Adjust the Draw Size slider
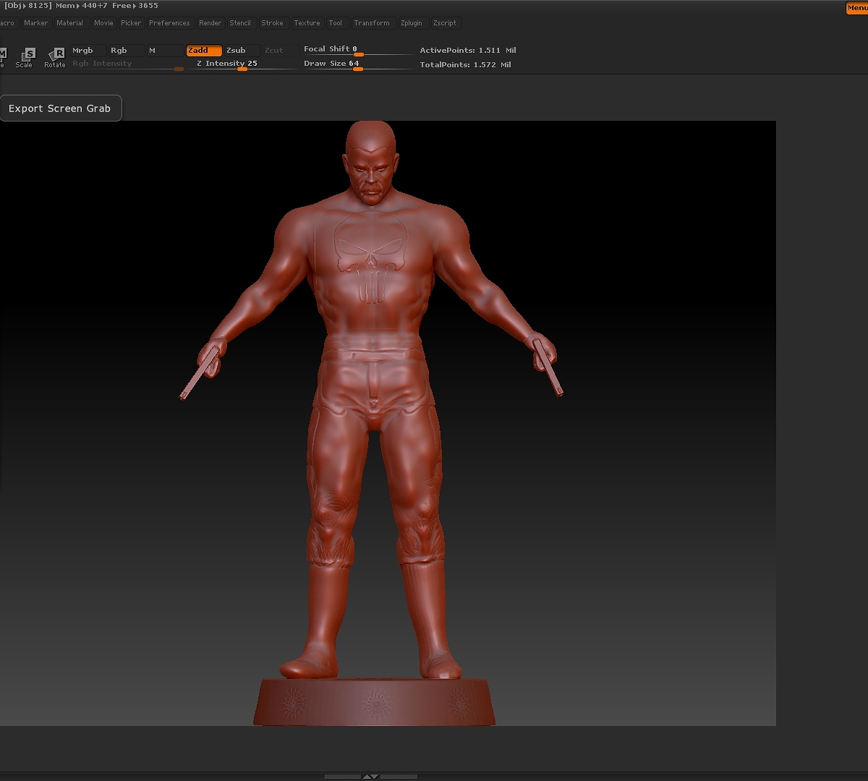The image size is (868, 781). [x=357, y=64]
